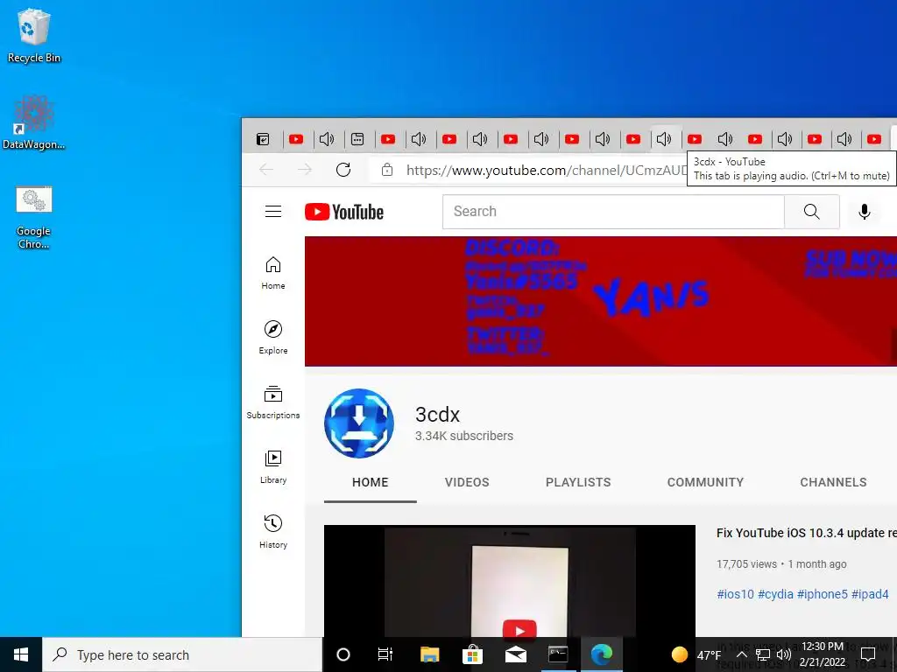Click the taskbar 'Type here to search' box

182,654
